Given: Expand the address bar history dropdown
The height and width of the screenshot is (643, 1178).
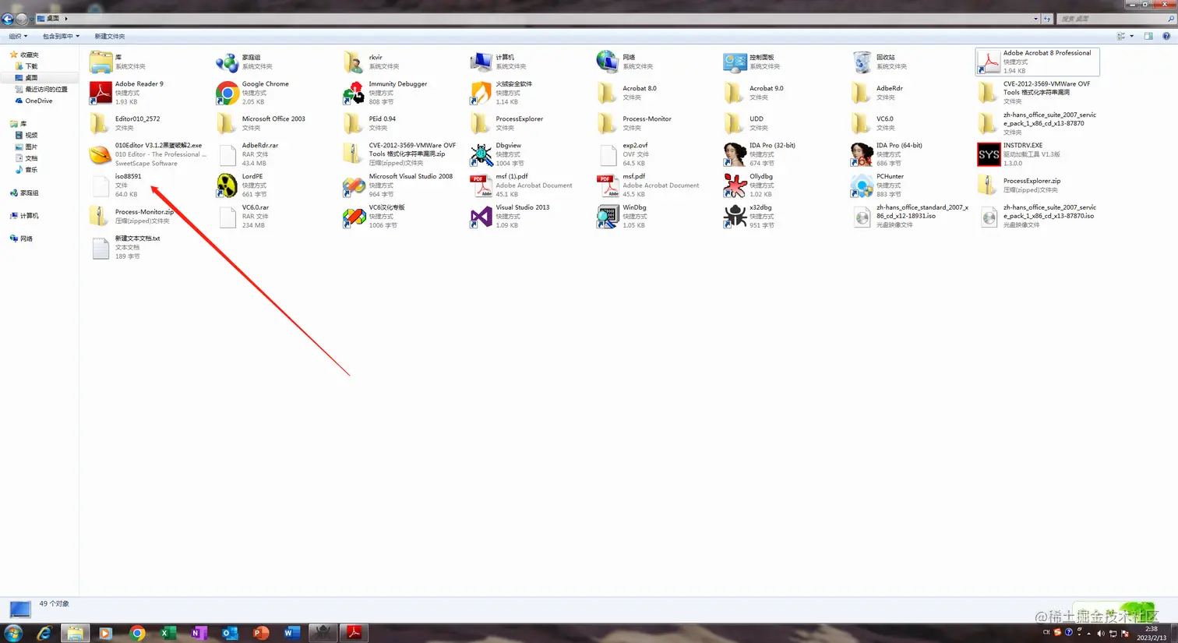Looking at the screenshot, I should pyautogui.click(x=1035, y=19).
